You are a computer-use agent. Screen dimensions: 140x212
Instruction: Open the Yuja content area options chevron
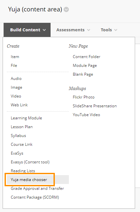point(66,9)
